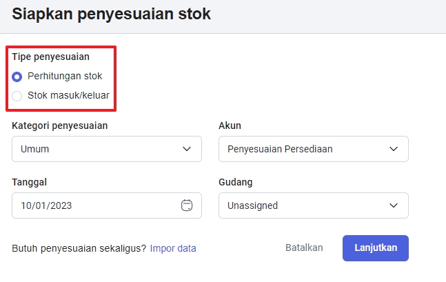Click the date text 10/01/2023

pos(46,205)
